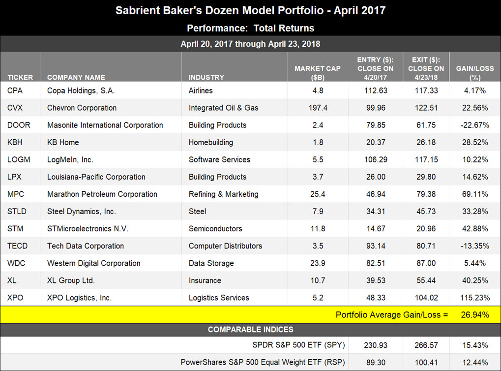
Task: Click the COMPARABLE INDICES heading
Action: (x=251, y=330)
